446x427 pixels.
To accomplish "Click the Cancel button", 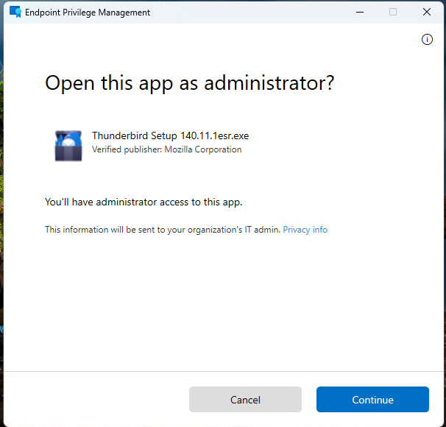I will pyautogui.click(x=245, y=399).
